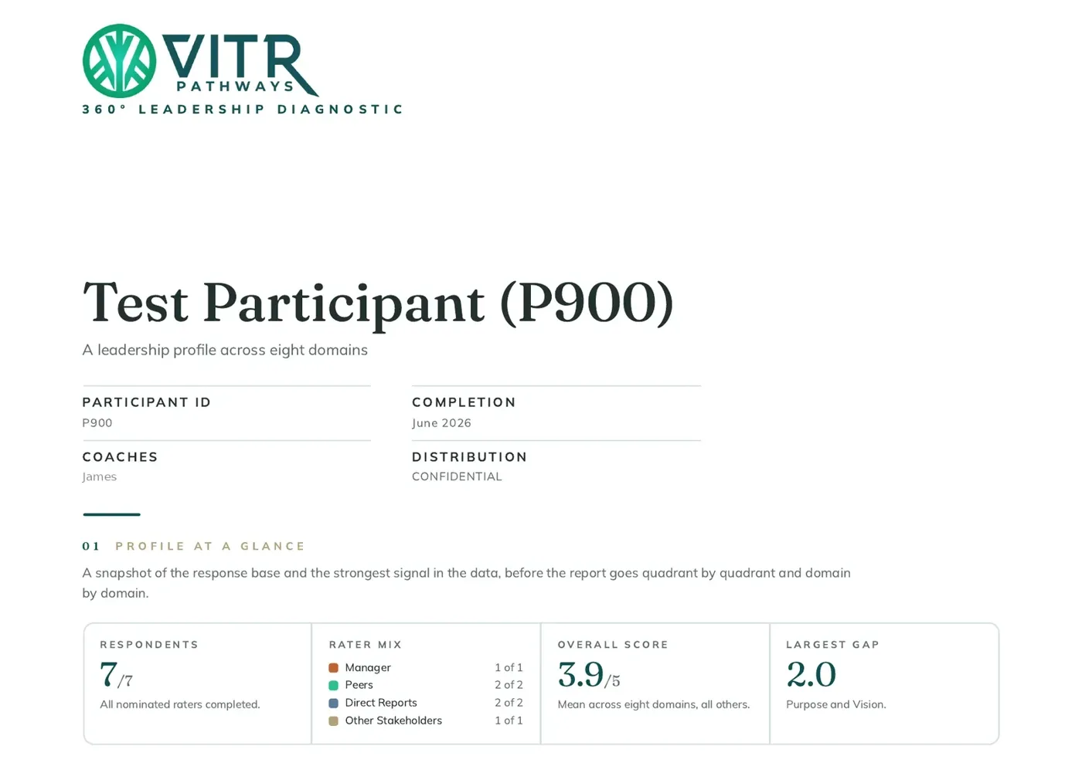Click the Manager count "1 of 1"
Screen dimensions: 1082x780
tap(509, 668)
